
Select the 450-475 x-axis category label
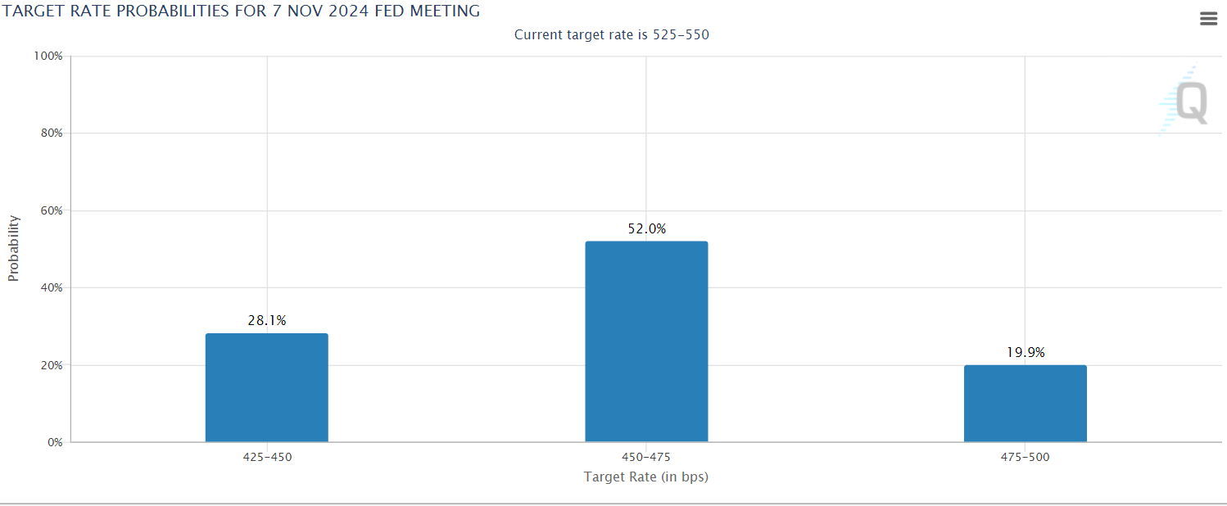click(x=646, y=457)
